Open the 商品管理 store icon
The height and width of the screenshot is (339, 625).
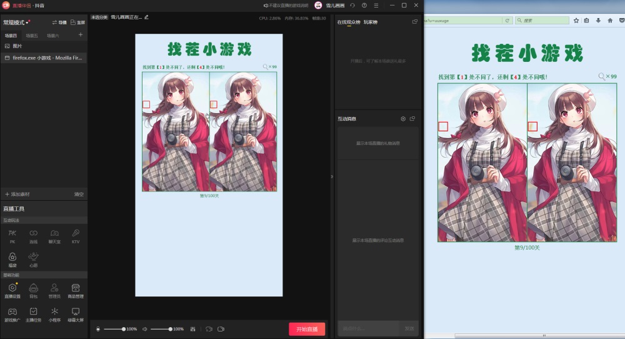[x=76, y=288]
